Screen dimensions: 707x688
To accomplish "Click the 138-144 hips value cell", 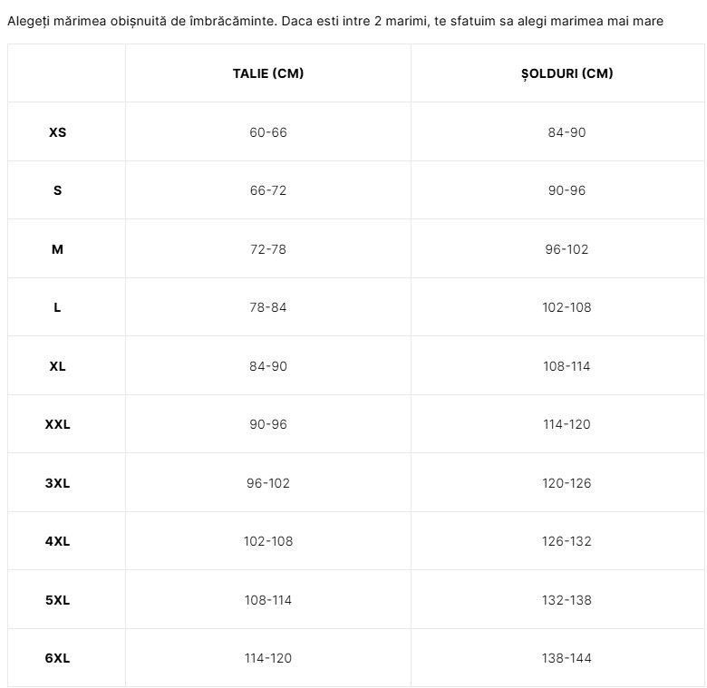I will point(567,658).
